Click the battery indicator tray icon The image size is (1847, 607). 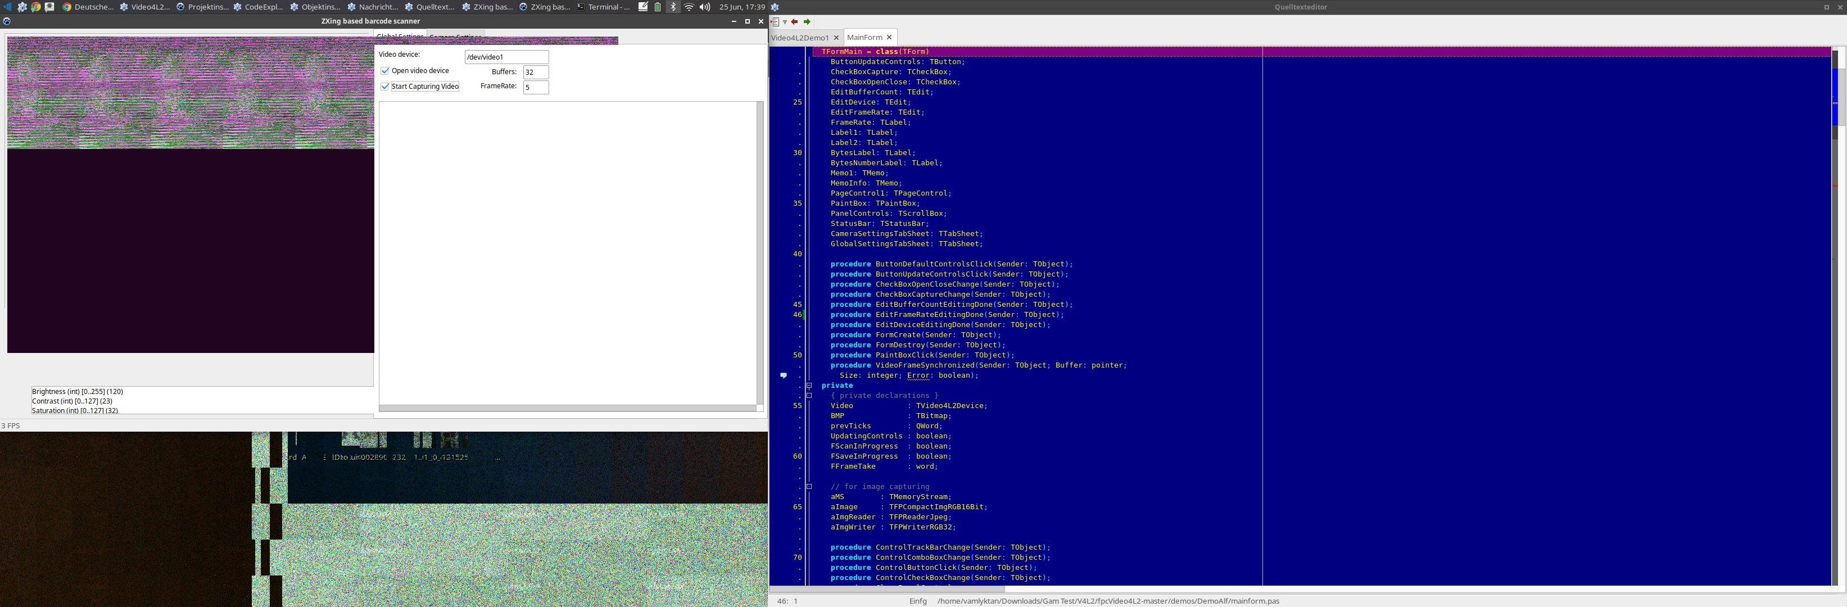point(658,7)
